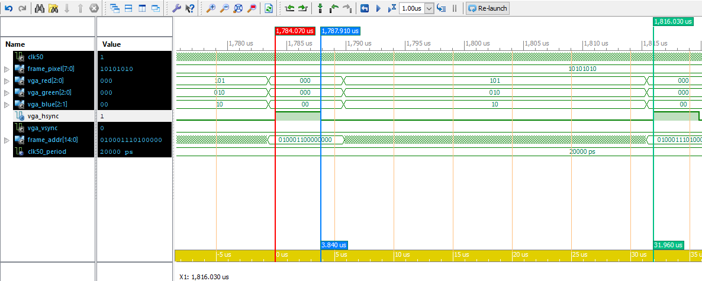Tile windows horizontally

[x=128, y=8]
